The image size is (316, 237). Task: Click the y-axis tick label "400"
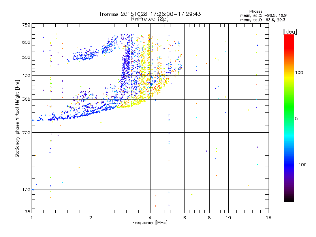tap(26, 75)
